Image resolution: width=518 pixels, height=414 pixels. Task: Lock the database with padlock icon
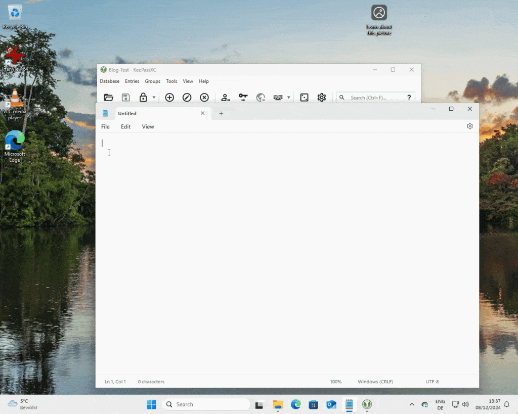[143, 98]
